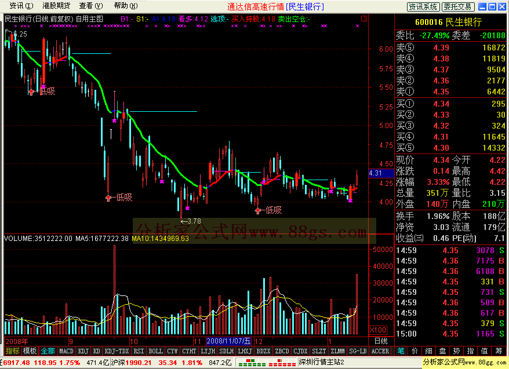This screenshot has height=369, width=509.
Task: Open the 资讯(I) menu
Action: pos(21,6)
